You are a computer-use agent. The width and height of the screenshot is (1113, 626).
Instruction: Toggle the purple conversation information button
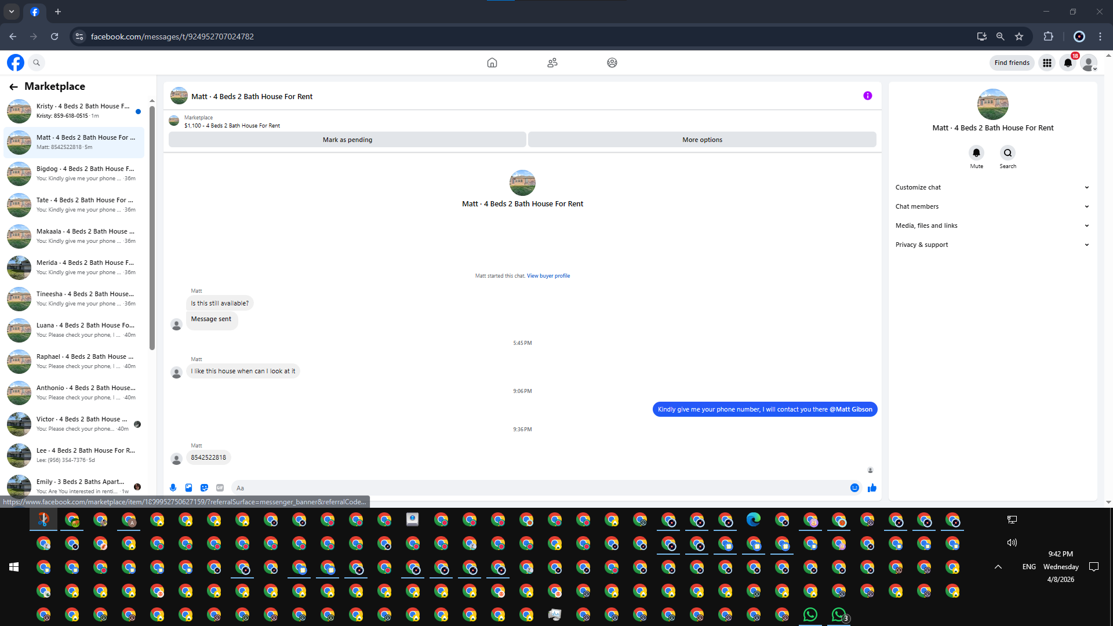pyautogui.click(x=867, y=96)
